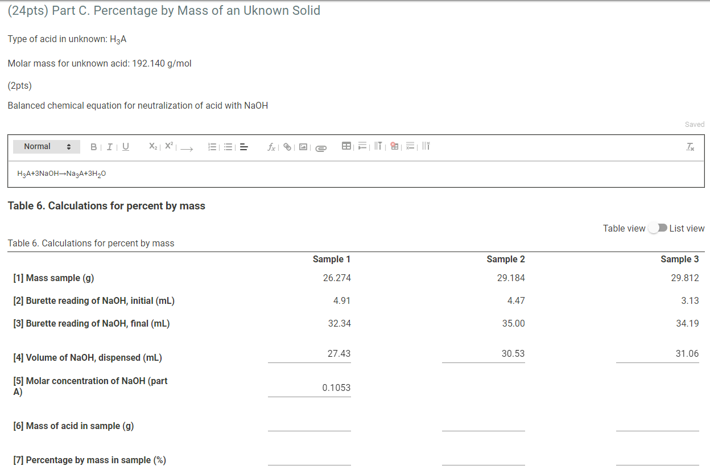Click the bold Table 6 heading

[106, 205]
